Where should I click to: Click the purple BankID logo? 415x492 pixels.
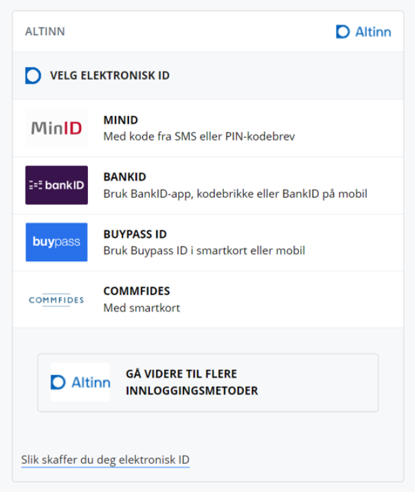[x=56, y=185]
